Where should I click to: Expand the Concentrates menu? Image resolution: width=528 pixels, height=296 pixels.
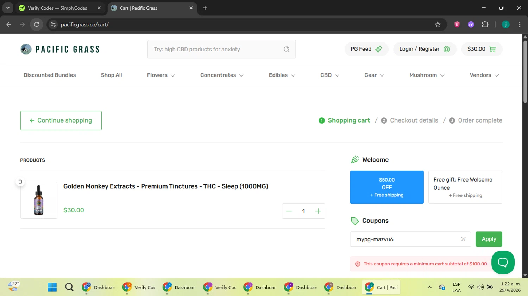click(x=222, y=75)
